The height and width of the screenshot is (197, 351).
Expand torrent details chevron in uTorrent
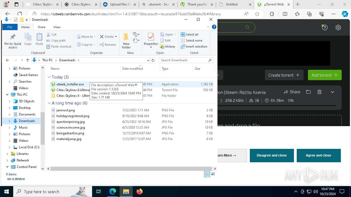point(332,92)
